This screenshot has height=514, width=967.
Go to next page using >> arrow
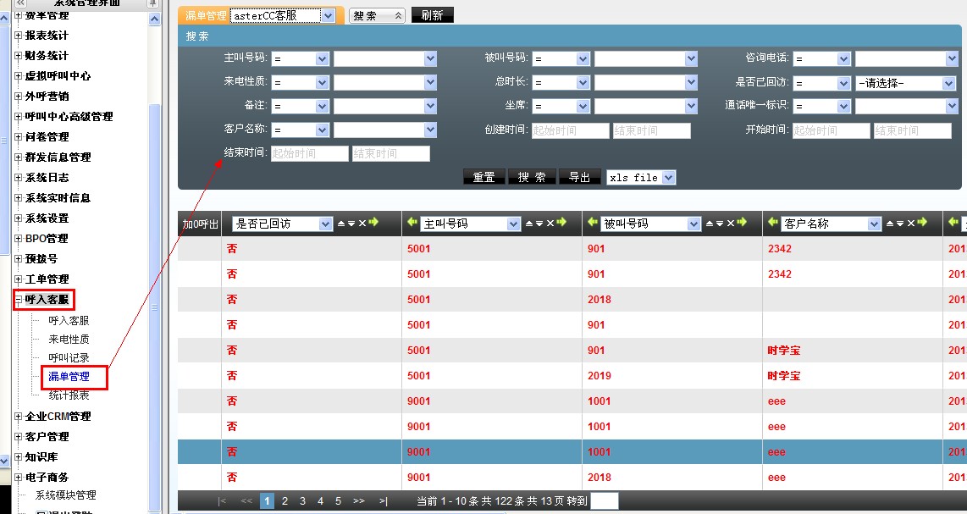359,501
